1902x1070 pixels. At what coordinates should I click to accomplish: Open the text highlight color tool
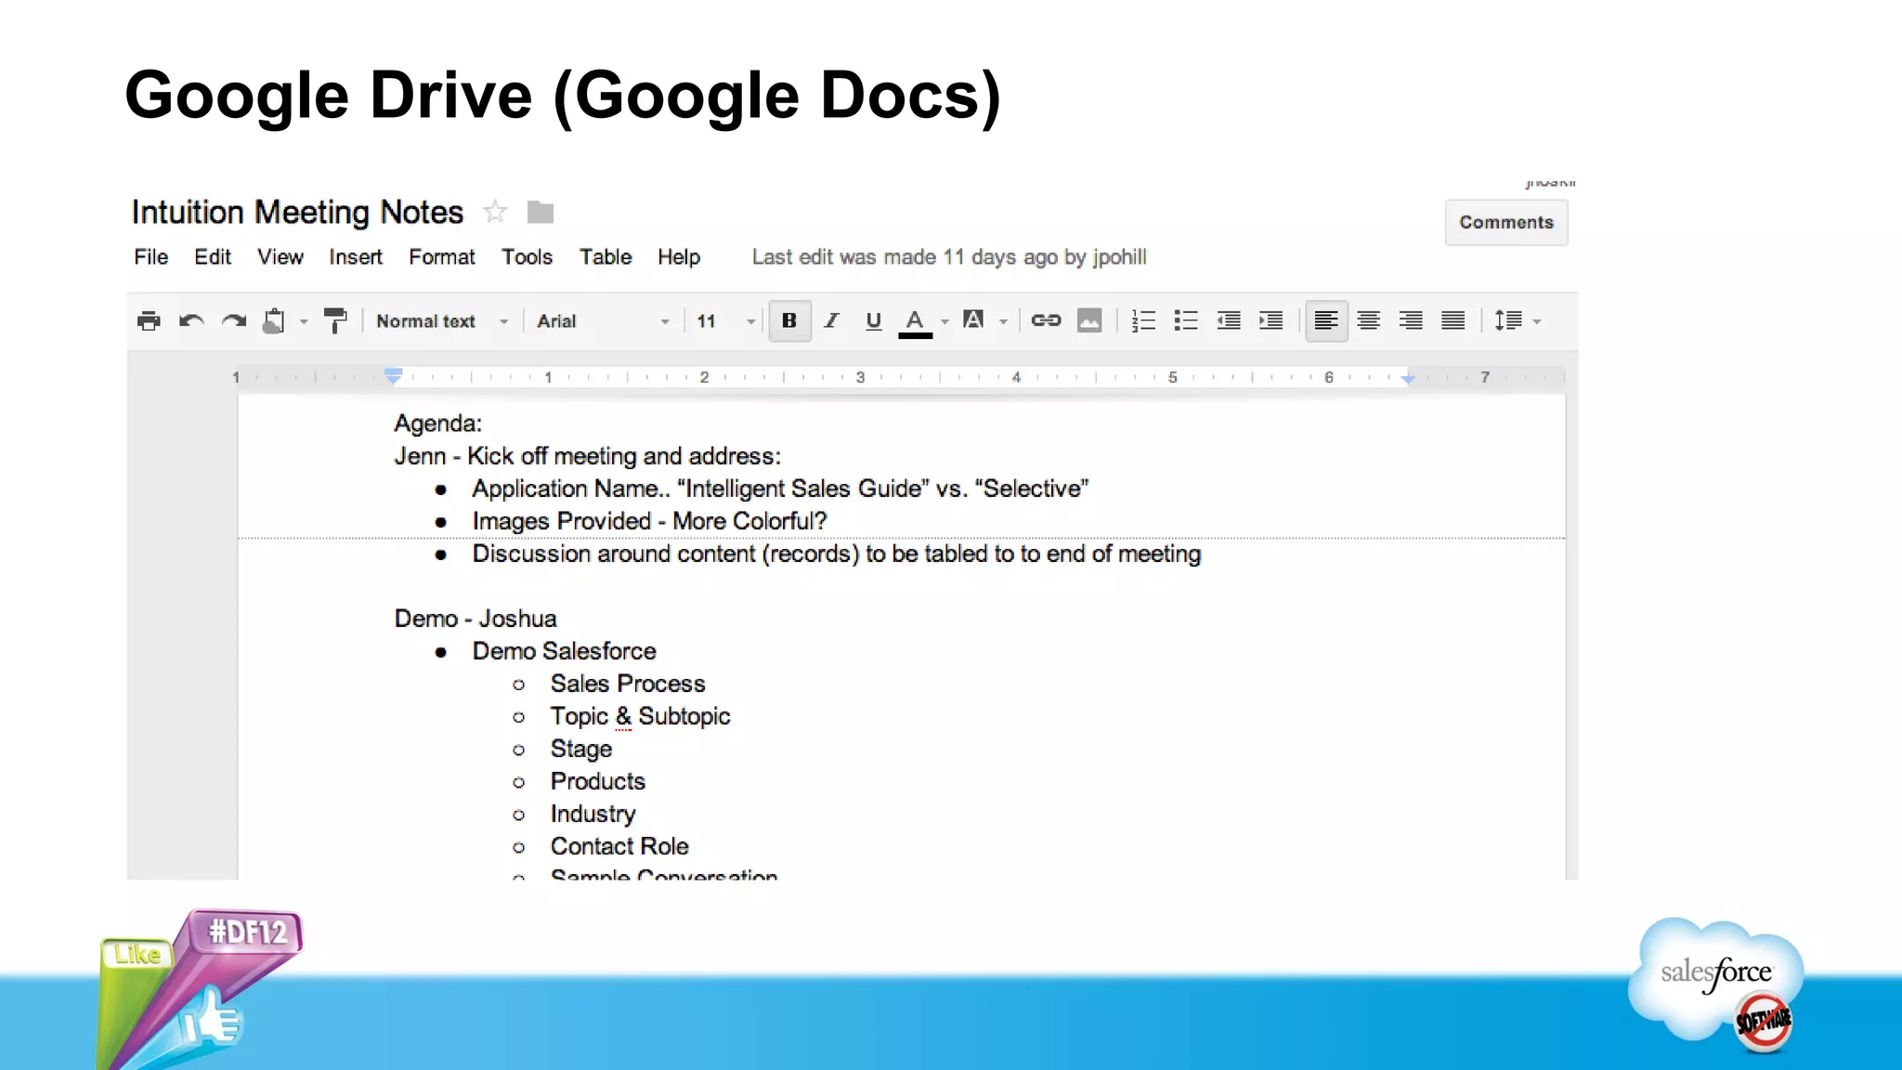coord(973,320)
